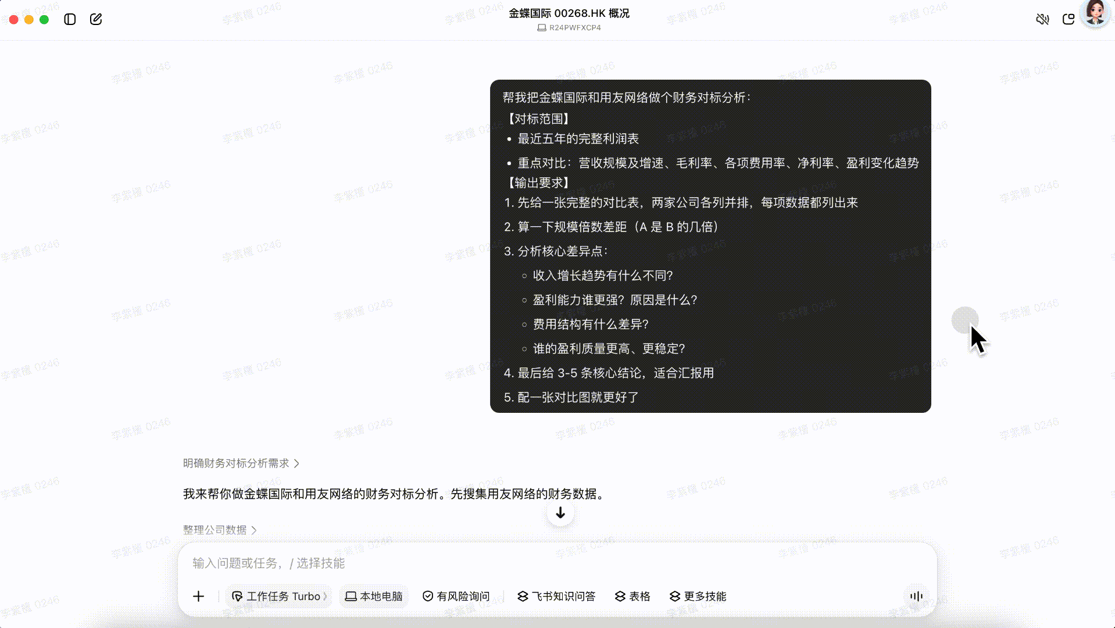Click the macOS yellow minimize button
1115x628 pixels.
[28, 19]
